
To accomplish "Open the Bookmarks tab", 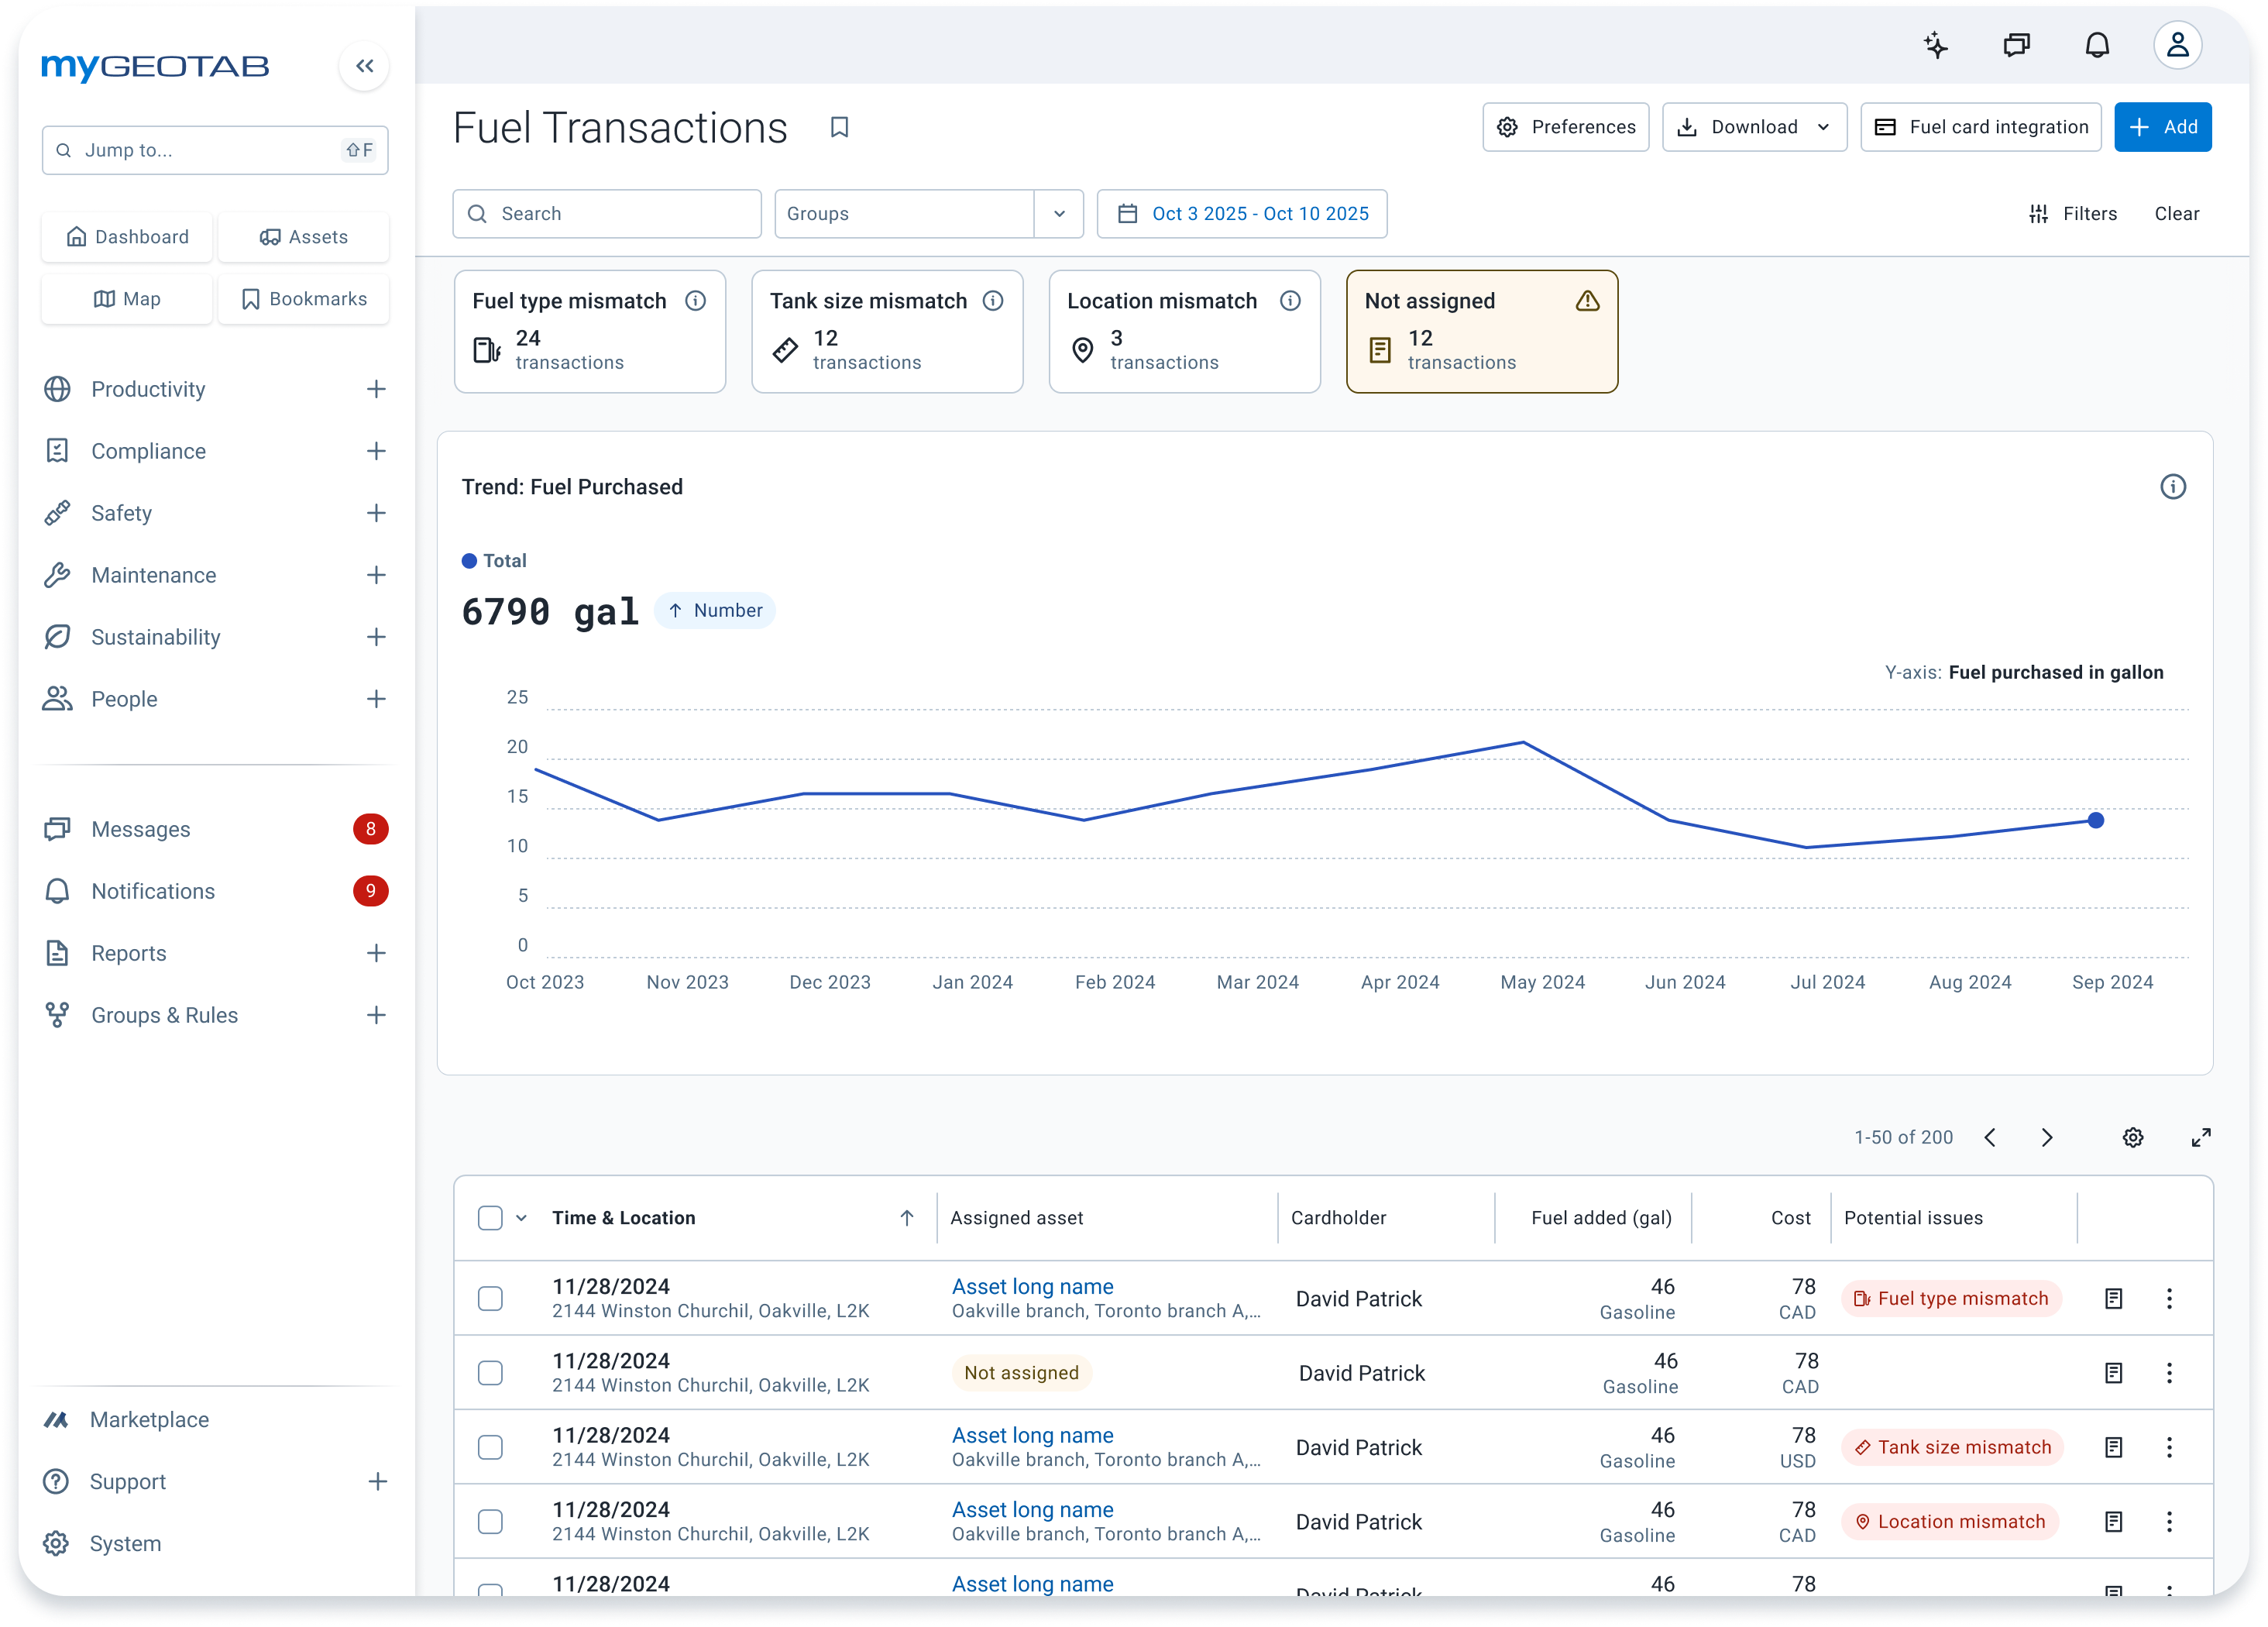I will point(304,299).
